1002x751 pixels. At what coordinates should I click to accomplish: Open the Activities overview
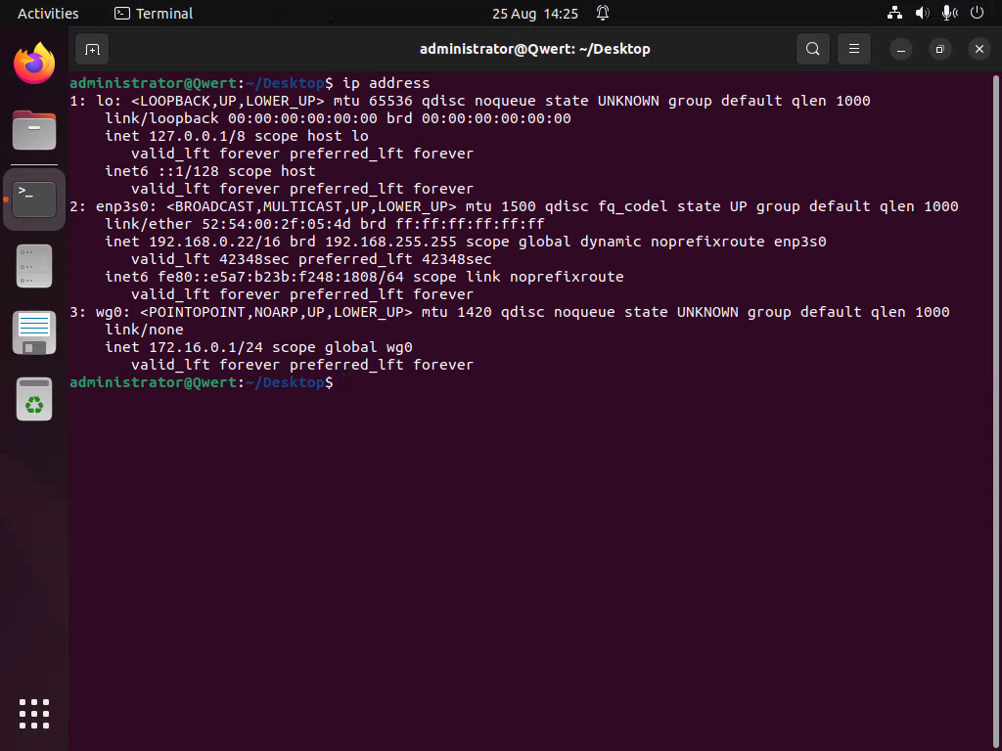tap(48, 14)
